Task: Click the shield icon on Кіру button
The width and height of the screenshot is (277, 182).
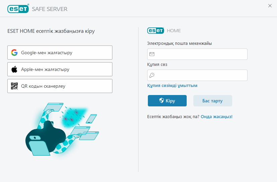Action: pyautogui.click(x=161, y=101)
